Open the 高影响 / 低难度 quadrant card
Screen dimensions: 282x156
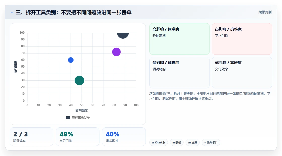(180, 39)
